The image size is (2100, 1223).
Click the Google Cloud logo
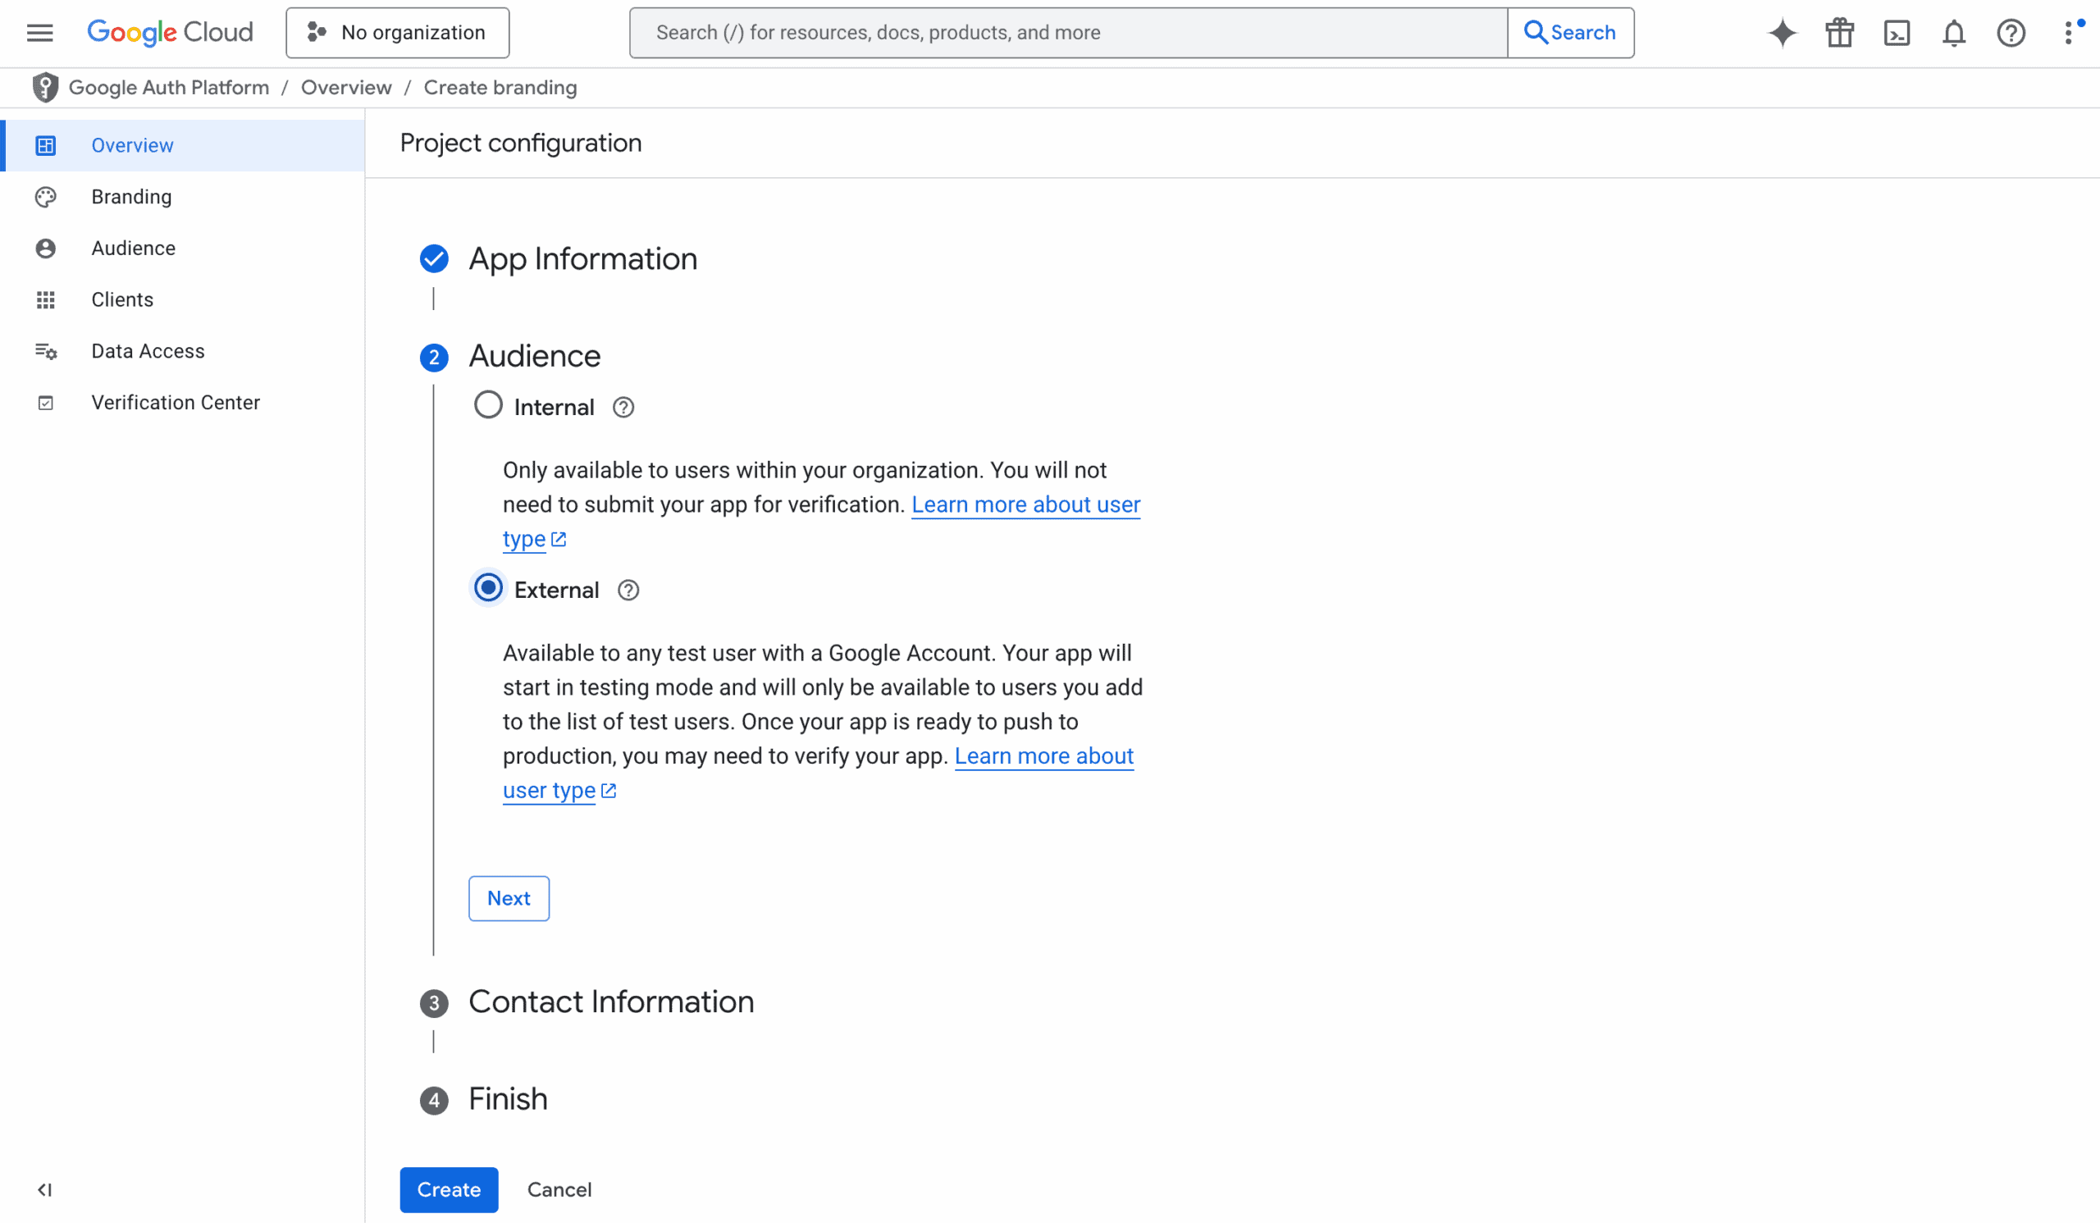(170, 33)
